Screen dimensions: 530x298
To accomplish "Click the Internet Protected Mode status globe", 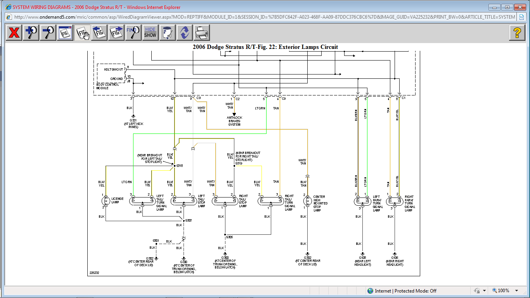I will pyautogui.click(x=371, y=291).
